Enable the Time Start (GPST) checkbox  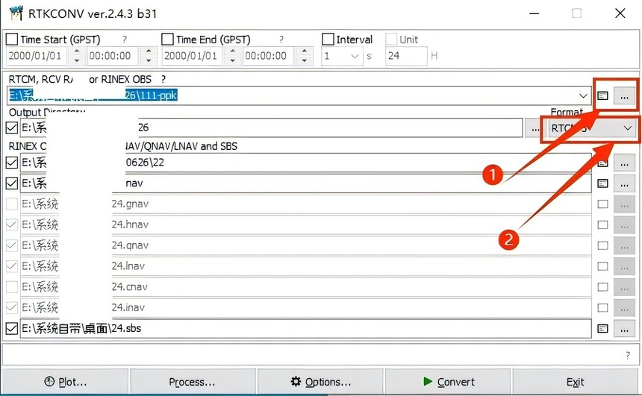12,40
